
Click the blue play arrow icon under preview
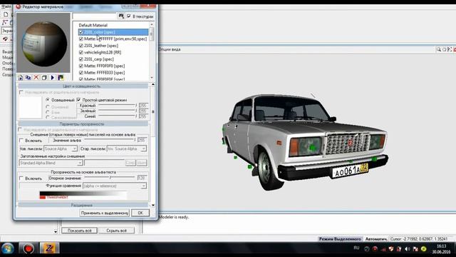click(x=52, y=78)
